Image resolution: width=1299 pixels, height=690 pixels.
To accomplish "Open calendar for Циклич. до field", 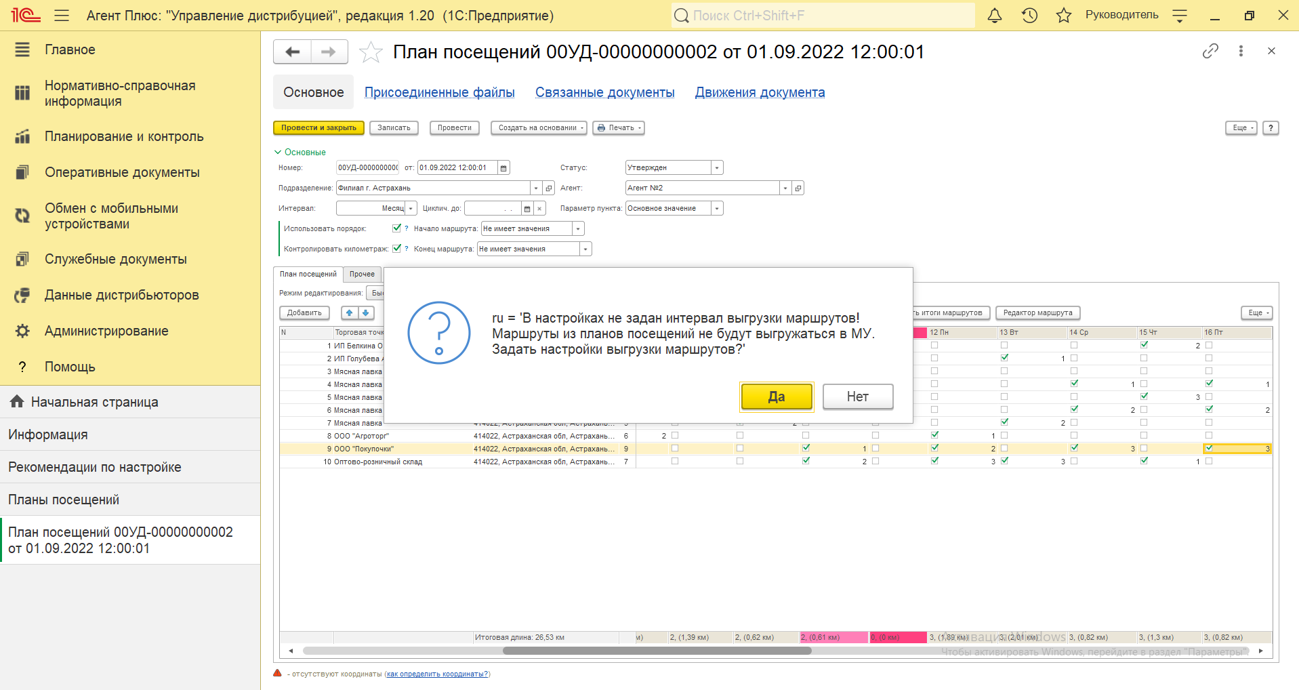I will [x=527, y=209].
